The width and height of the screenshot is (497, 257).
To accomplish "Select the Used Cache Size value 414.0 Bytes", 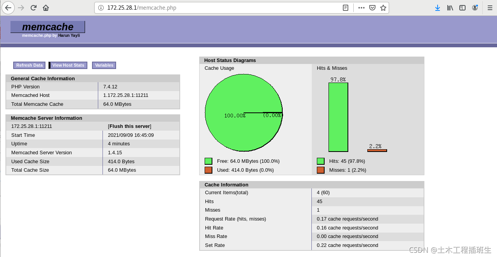I will tap(121, 162).
